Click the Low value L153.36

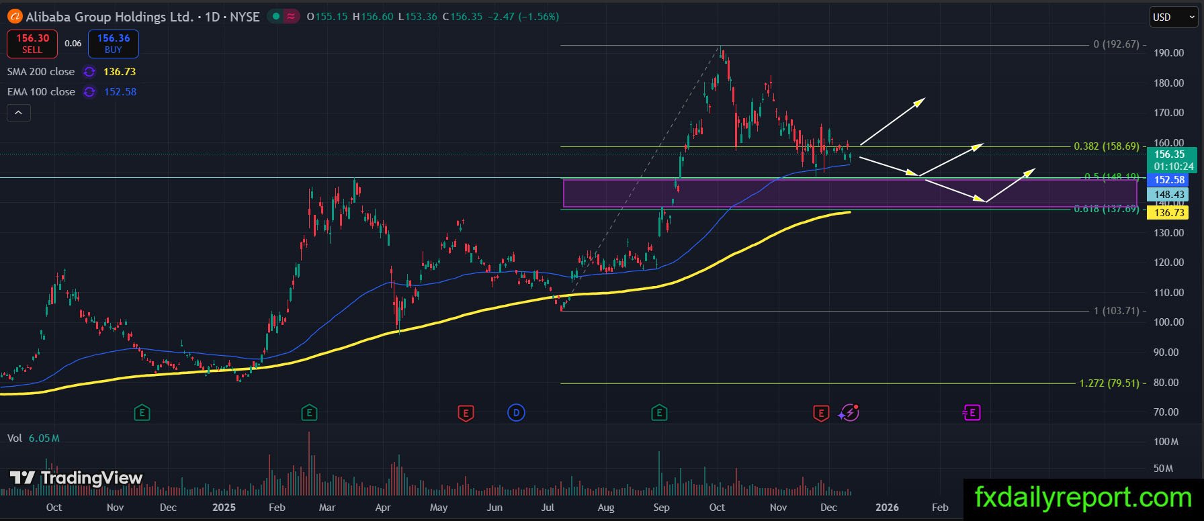(418, 17)
